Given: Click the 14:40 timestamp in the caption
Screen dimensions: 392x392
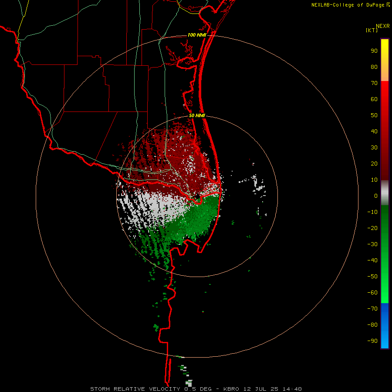Looking at the screenshot, I should pyautogui.click(x=292, y=389).
